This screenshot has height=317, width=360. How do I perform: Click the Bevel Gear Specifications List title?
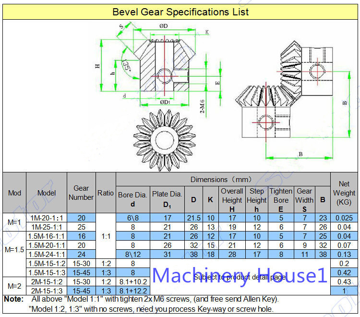180,12
